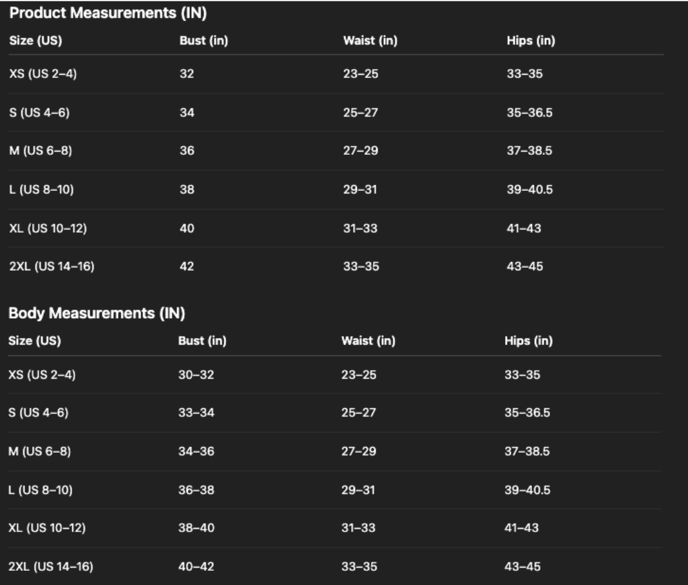This screenshot has width=688, height=585.
Task: Click the L (US 8–10) label in Body Measurements
Action: pyautogui.click(x=40, y=490)
